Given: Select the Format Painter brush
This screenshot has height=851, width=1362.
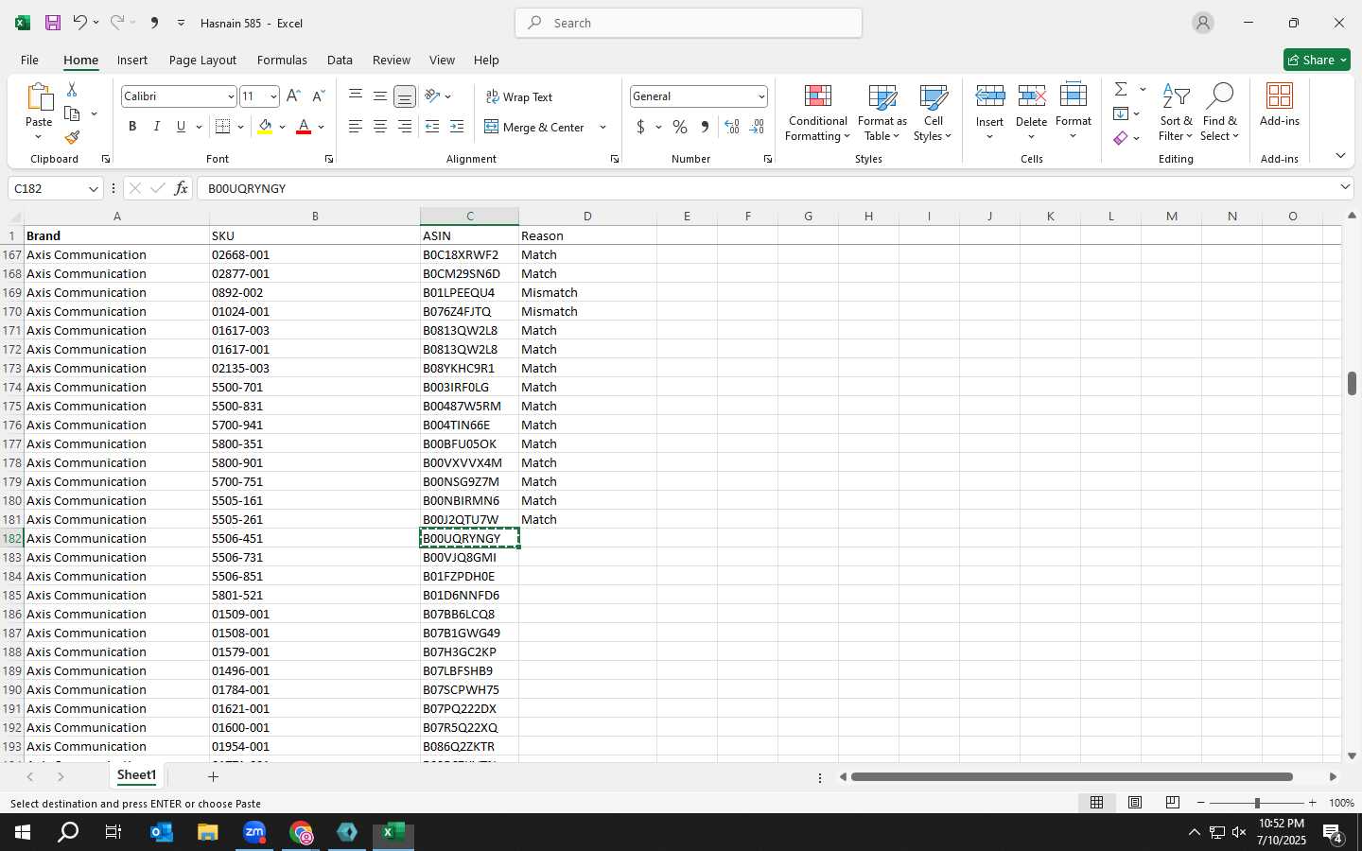Looking at the screenshot, I should coord(72,138).
